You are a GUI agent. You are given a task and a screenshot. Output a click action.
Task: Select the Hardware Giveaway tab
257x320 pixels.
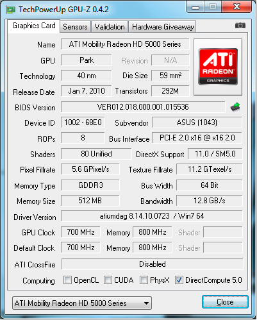[x=163, y=27]
